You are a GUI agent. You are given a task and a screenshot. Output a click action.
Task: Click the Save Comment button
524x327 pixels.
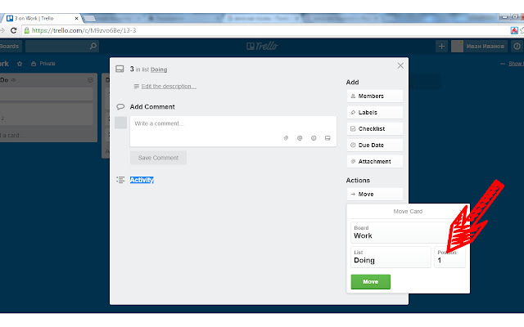tap(158, 158)
